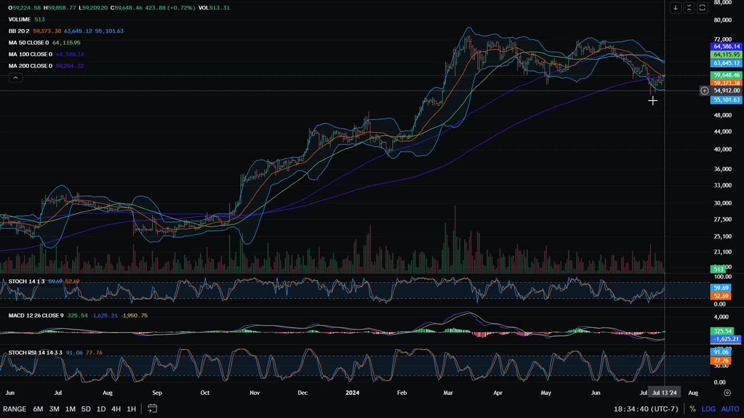Toggle LOG scale
The image size is (744, 418).
(709, 409)
